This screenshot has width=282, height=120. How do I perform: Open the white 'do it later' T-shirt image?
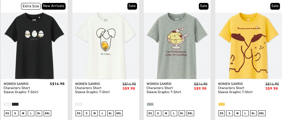[x=106, y=46]
